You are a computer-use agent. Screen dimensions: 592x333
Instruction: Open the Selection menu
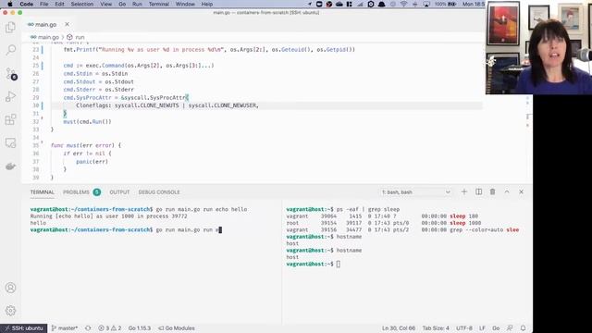click(82, 4)
